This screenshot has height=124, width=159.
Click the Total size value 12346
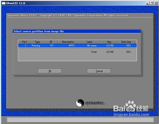pyautogui.click(x=110, y=52)
